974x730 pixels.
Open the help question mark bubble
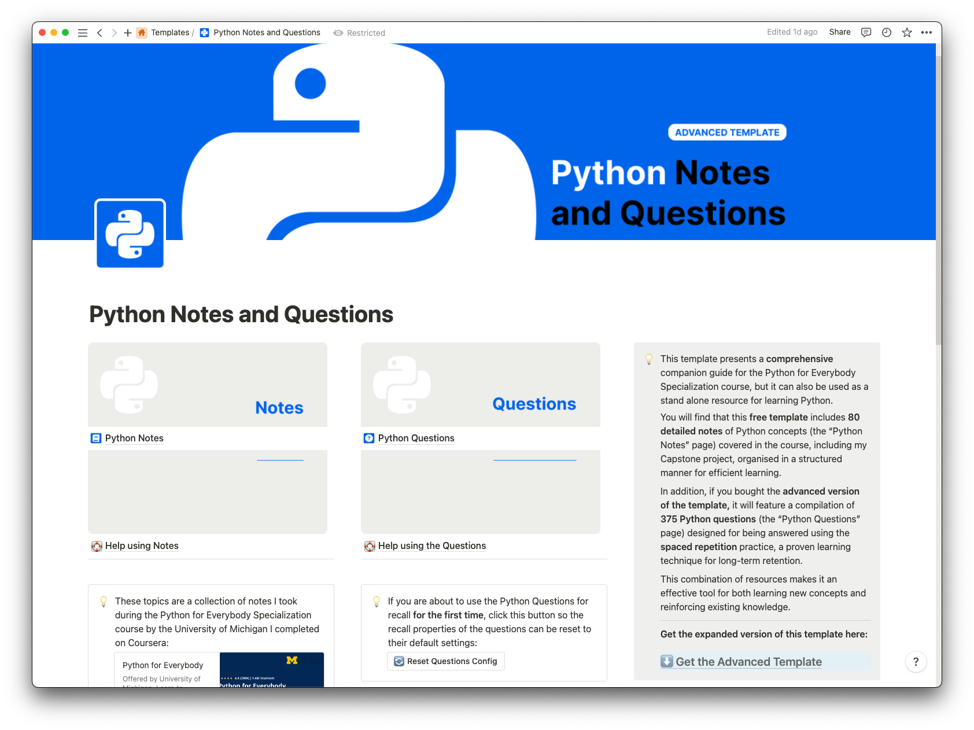(x=916, y=661)
